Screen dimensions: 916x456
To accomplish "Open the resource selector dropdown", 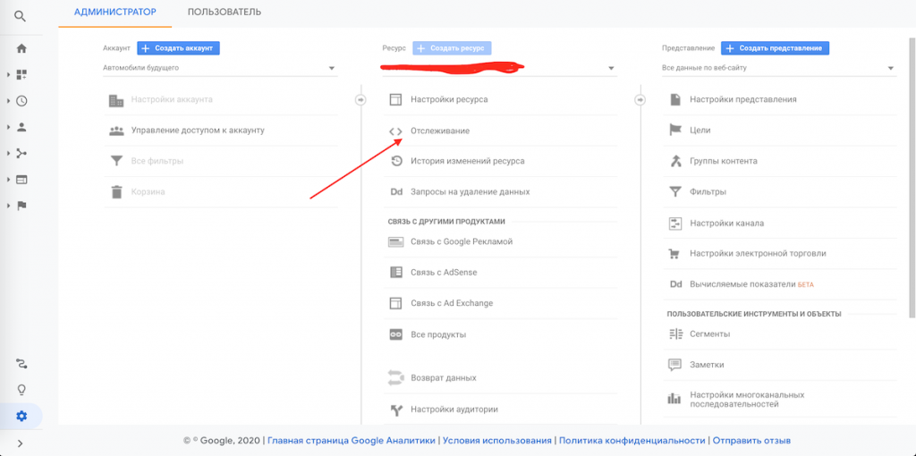I will tap(498, 68).
